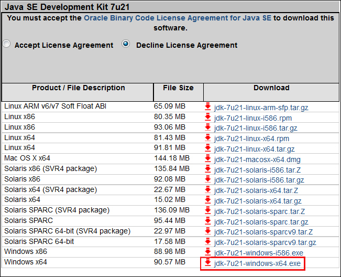Click download icon beside jdk-7u21-solaris-sparc.tar.gz
The width and height of the screenshot is (341, 277).
coord(208,221)
